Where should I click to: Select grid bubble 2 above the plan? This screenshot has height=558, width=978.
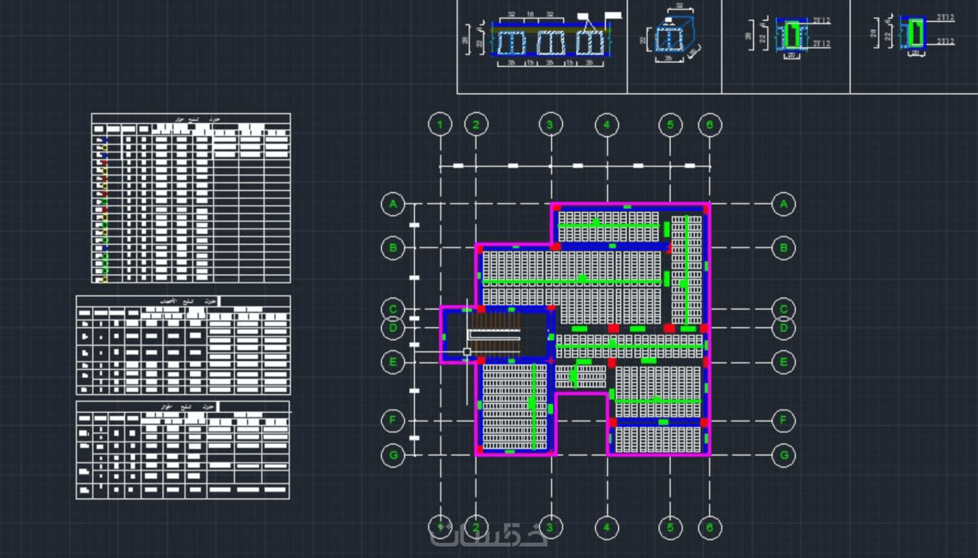click(x=476, y=124)
